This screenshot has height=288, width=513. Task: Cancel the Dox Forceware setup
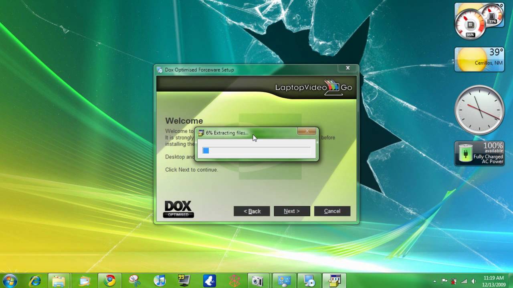[332, 211]
